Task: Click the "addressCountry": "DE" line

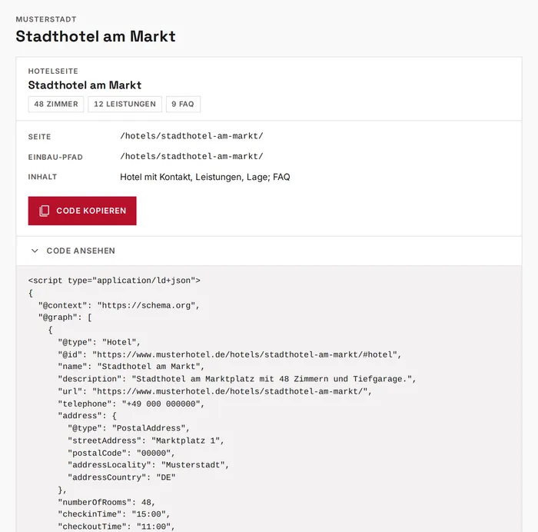Action: tap(121, 477)
